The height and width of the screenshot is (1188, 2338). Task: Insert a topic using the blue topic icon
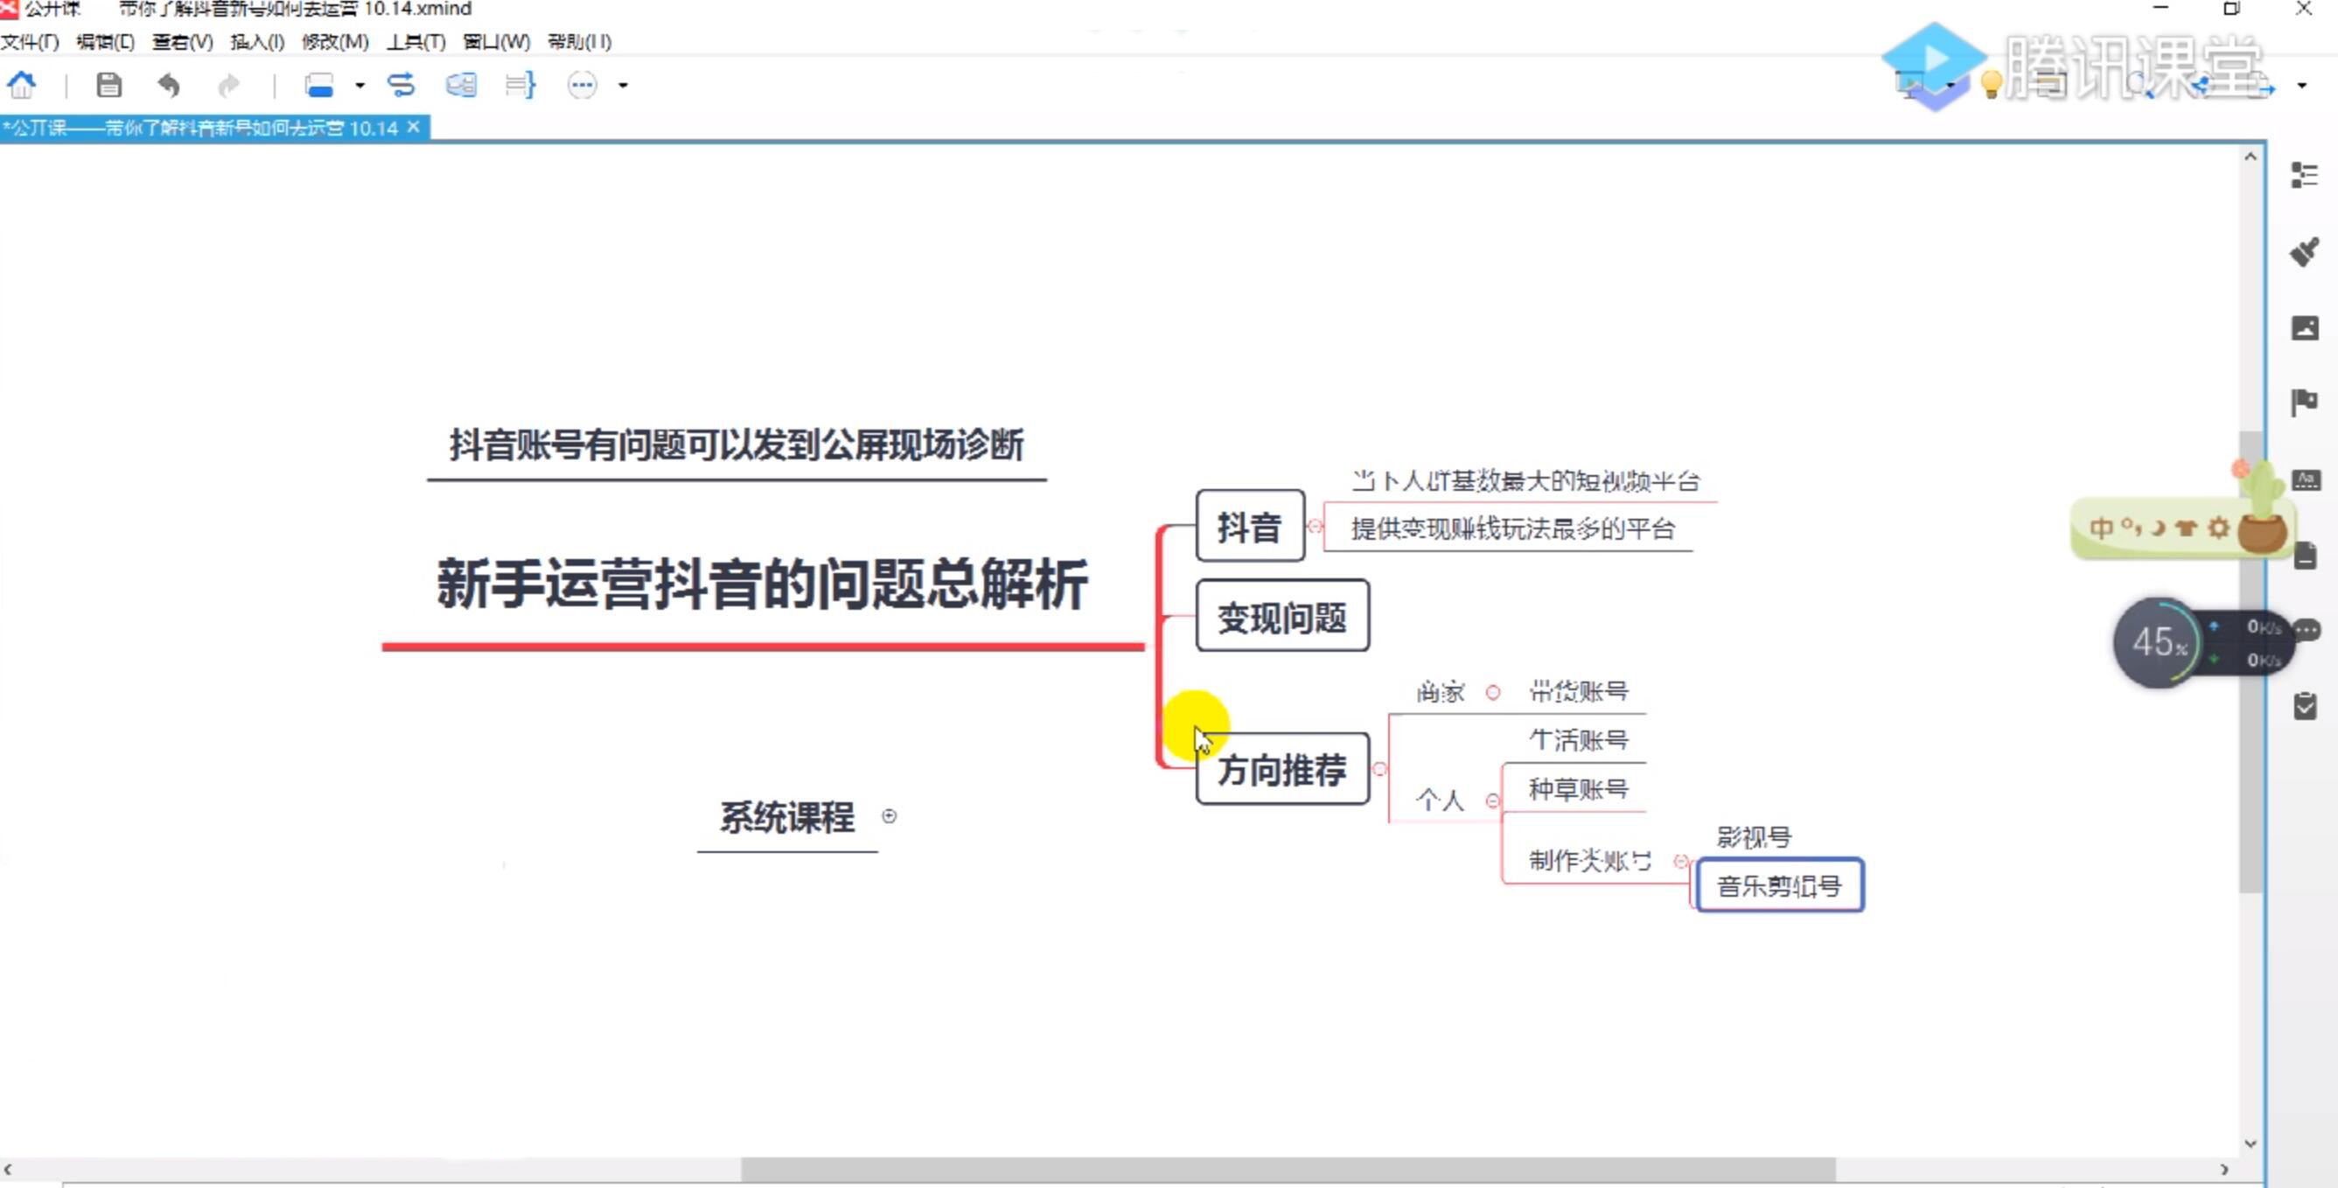(x=318, y=86)
